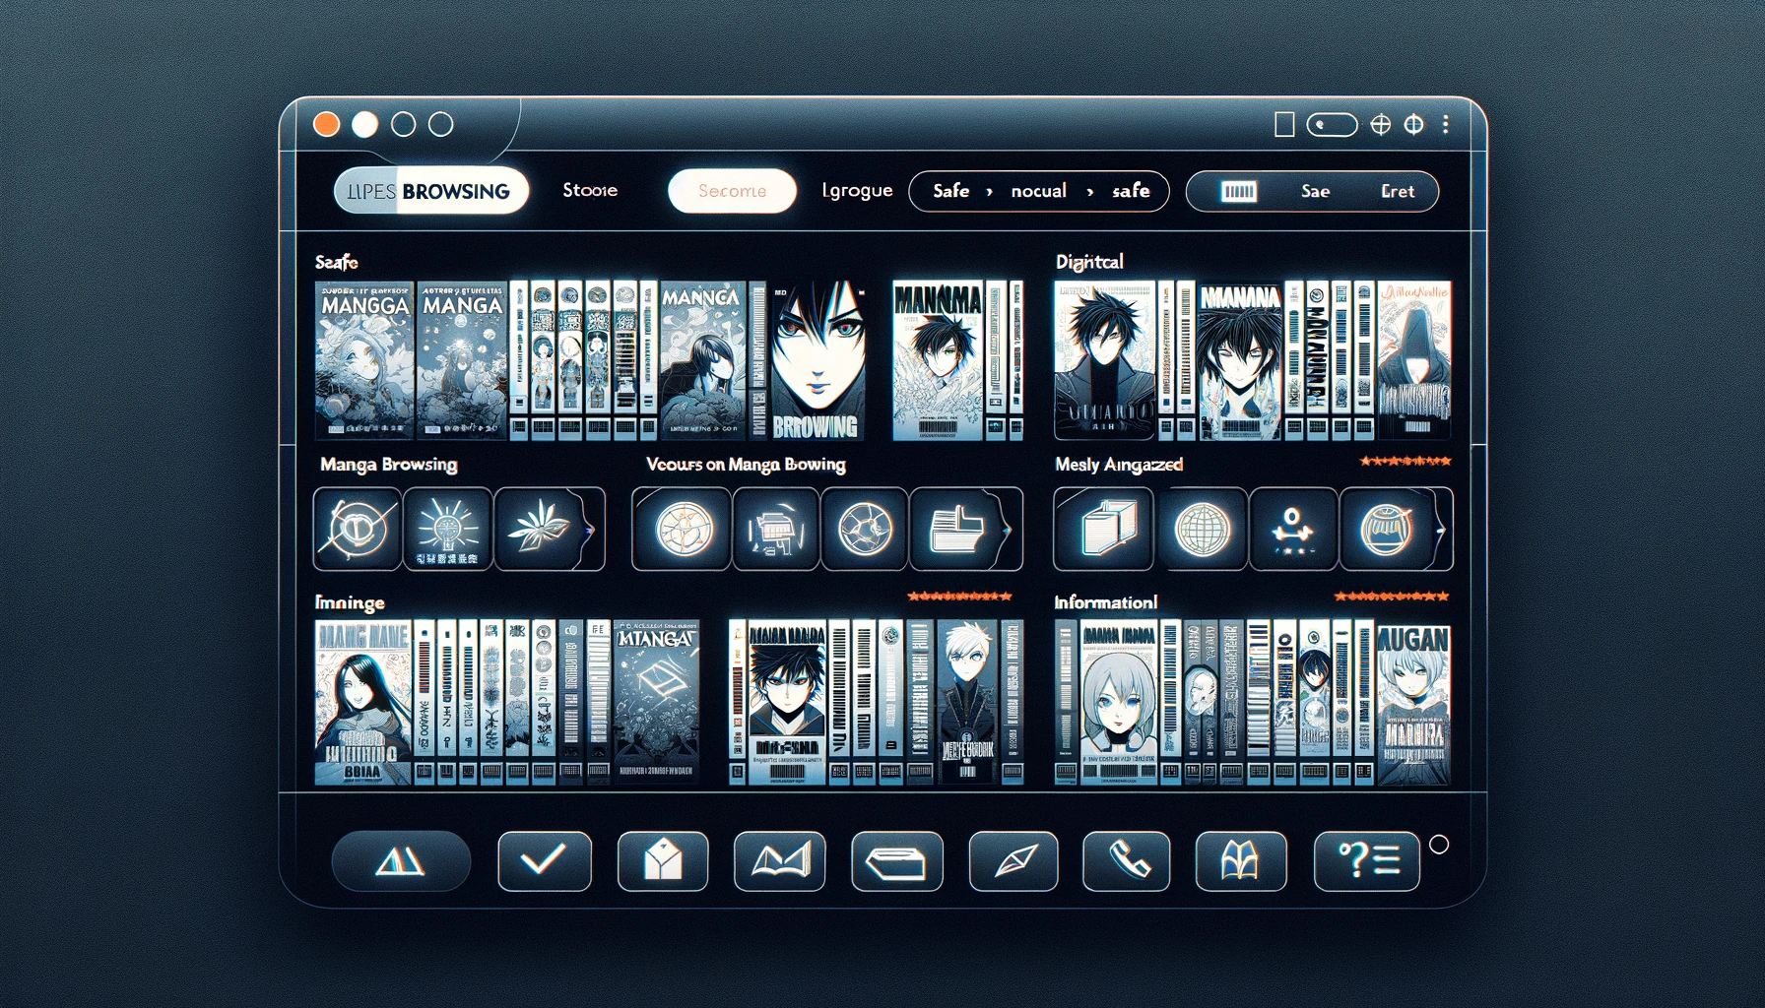Screen dimensions: 1765x1008
Task: Click the striped orb icon under Mesly Angazed
Action: click(x=1385, y=530)
